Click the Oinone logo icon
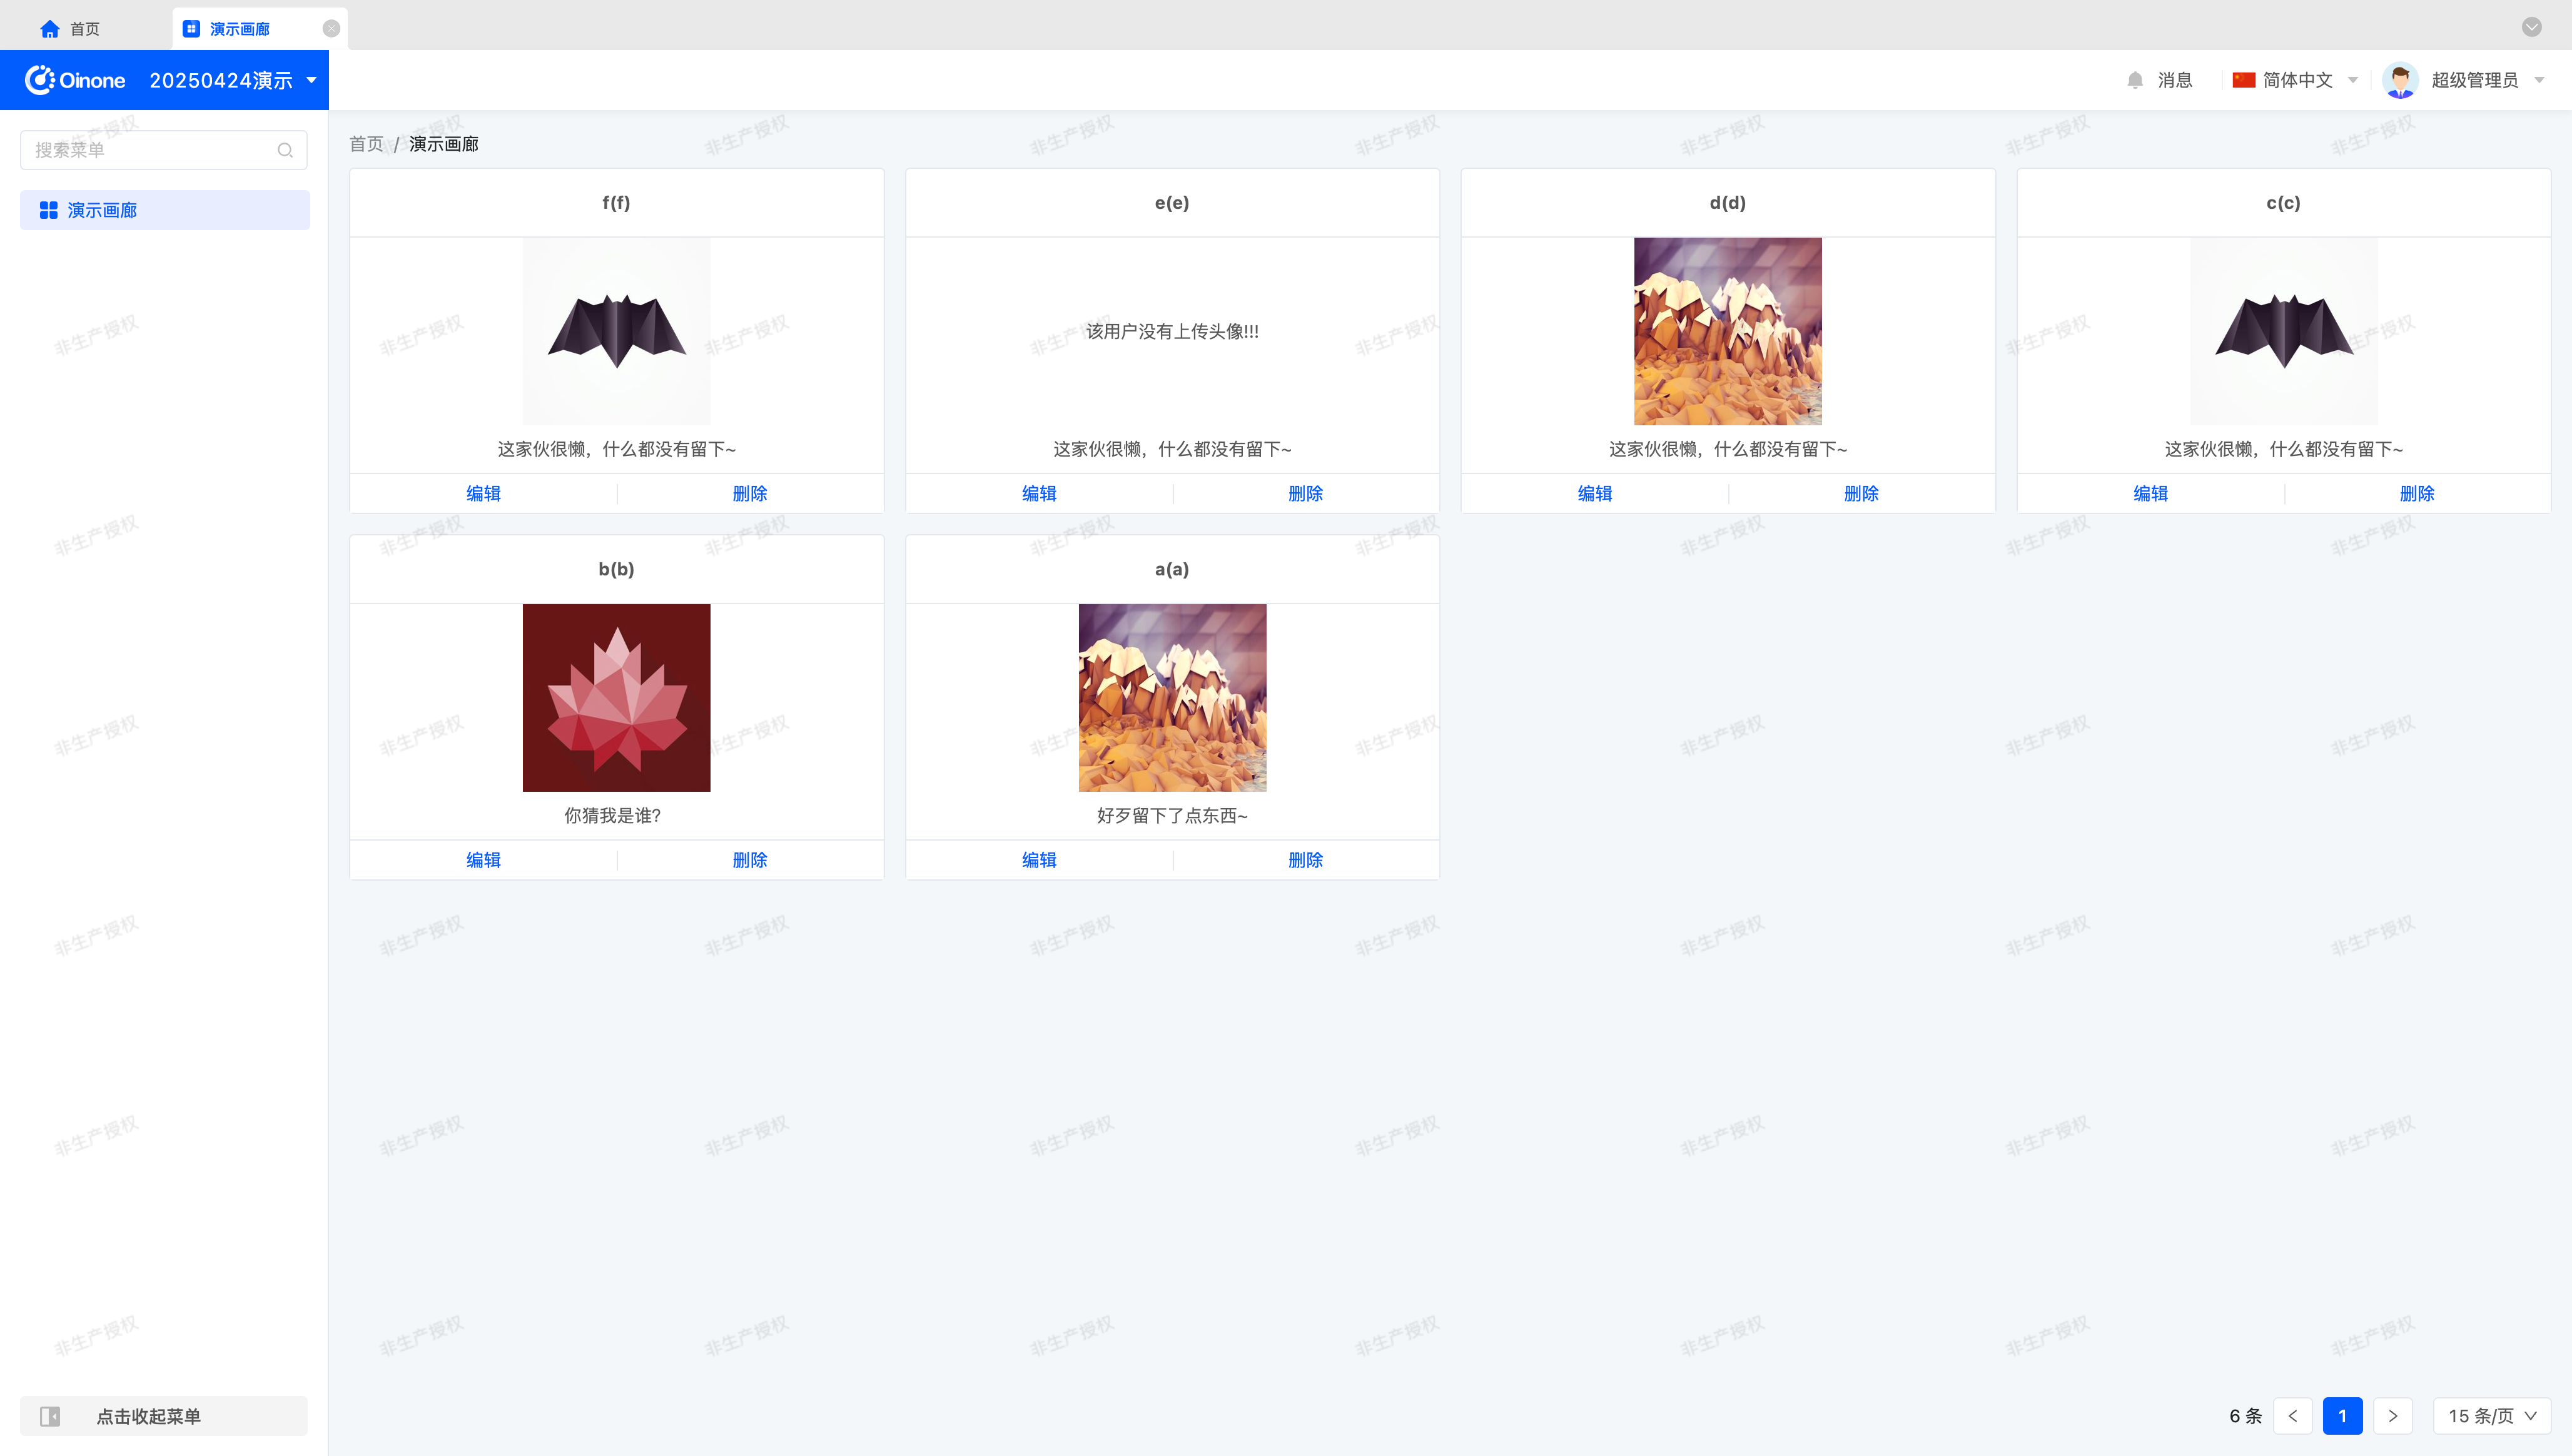Screen dimensions: 2572x1456 39,80
